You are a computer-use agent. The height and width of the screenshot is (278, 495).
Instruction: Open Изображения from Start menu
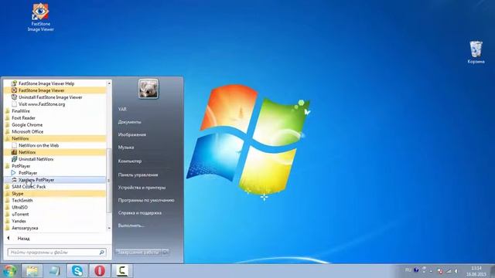point(132,134)
